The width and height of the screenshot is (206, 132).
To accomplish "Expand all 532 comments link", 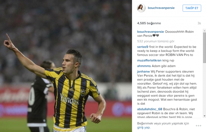I will (156, 41).
